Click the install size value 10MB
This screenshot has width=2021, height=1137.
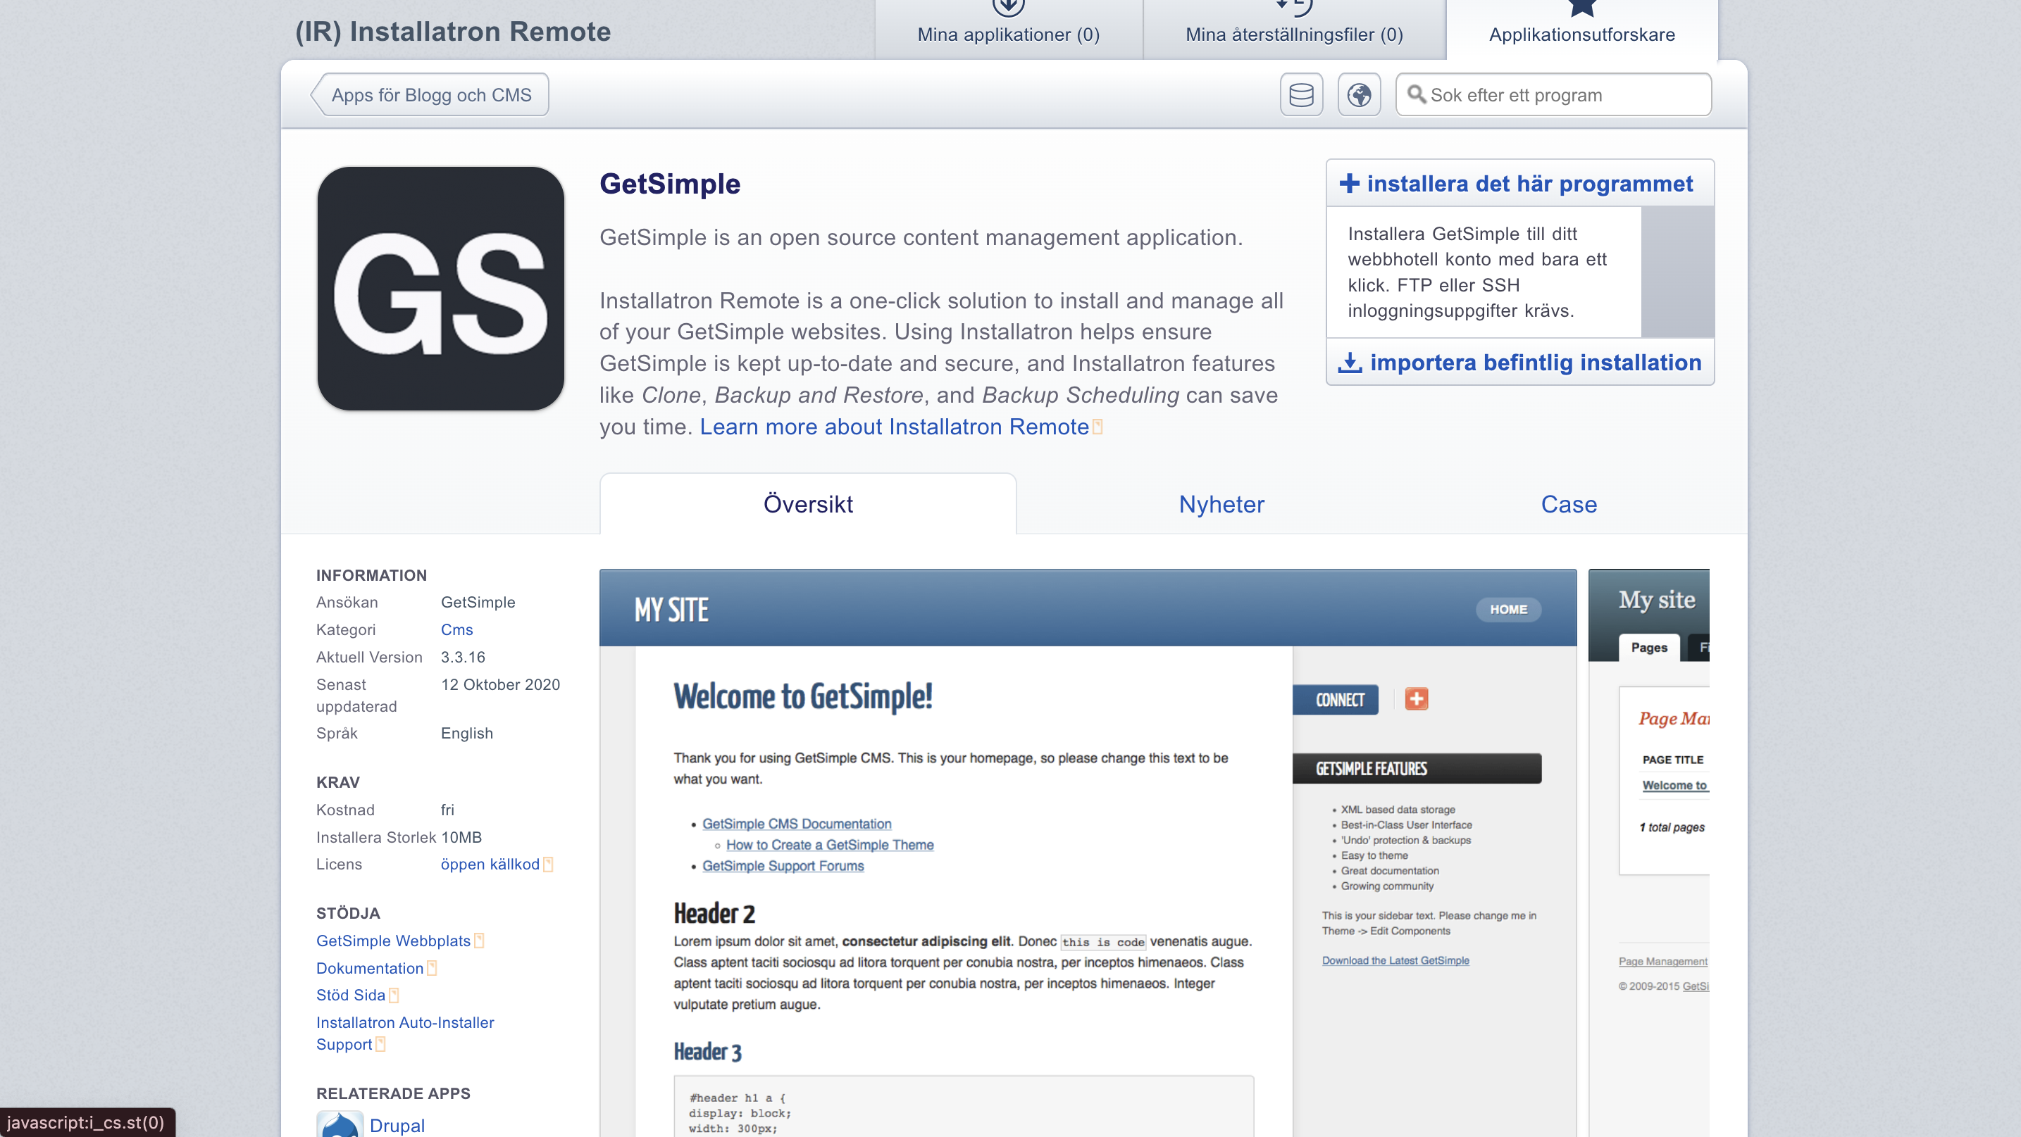tap(461, 838)
